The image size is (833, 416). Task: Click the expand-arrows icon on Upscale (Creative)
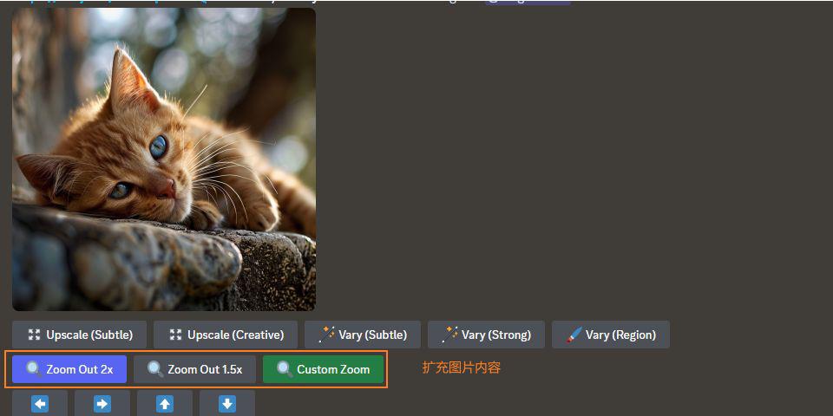pos(175,335)
